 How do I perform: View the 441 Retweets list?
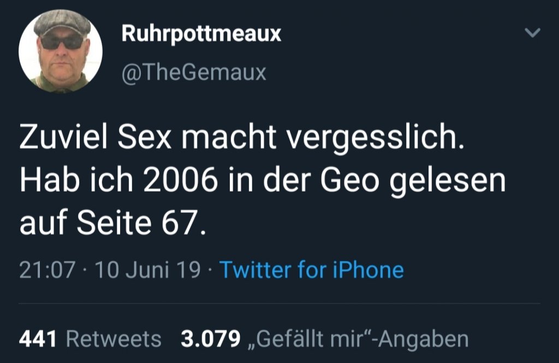pyautogui.click(x=90, y=339)
